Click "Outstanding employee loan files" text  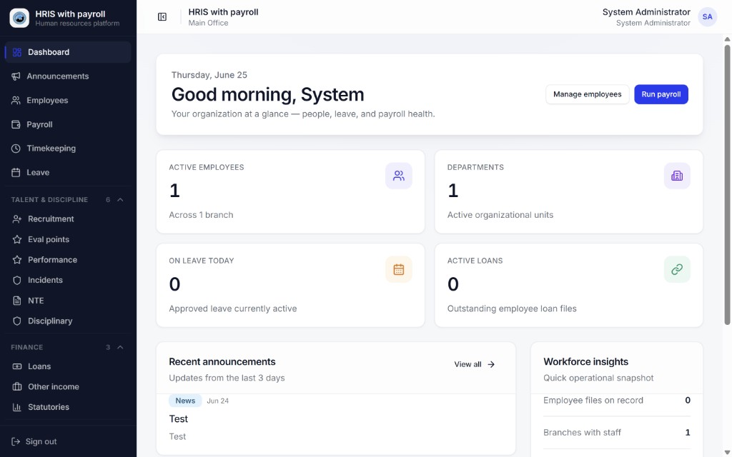click(512, 308)
